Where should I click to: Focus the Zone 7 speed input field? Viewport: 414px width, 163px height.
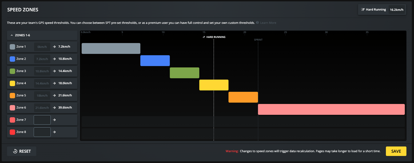(x=42, y=120)
